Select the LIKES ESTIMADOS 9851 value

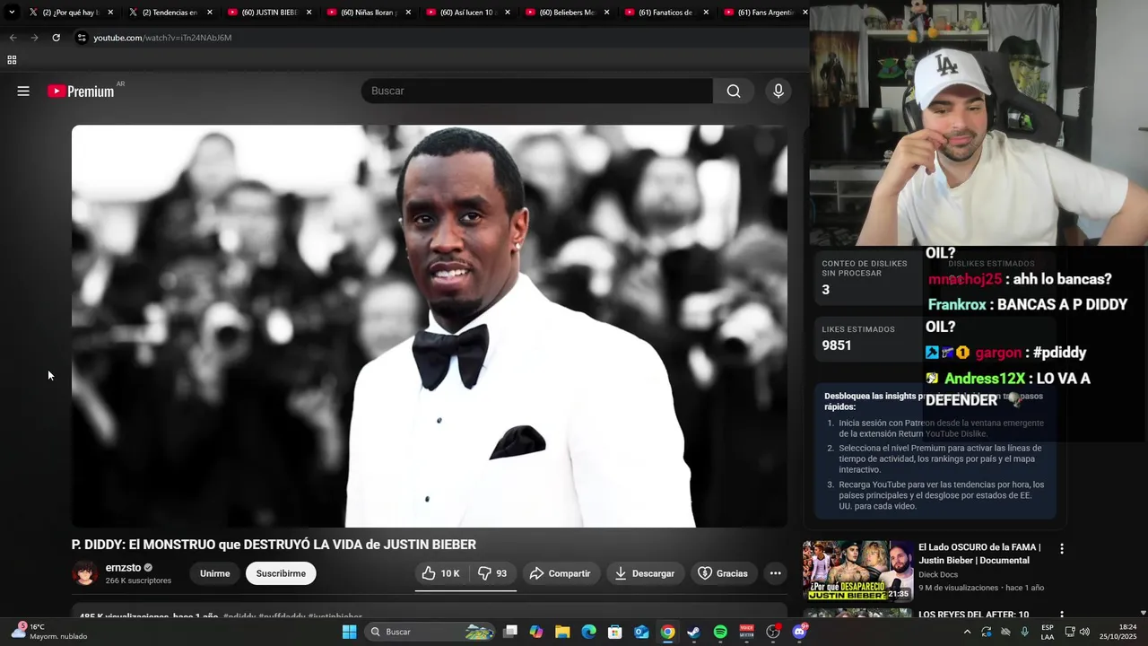(x=837, y=345)
